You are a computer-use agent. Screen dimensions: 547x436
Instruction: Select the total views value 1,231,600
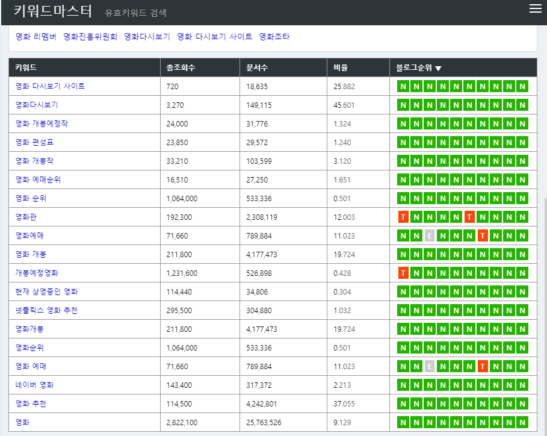point(182,273)
